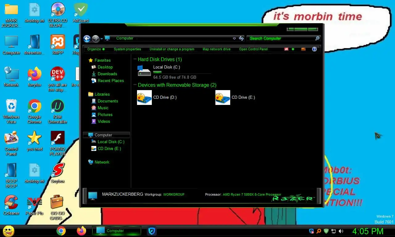
Task: Select CD Drive (D:) in main pane
Action: coord(157,98)
